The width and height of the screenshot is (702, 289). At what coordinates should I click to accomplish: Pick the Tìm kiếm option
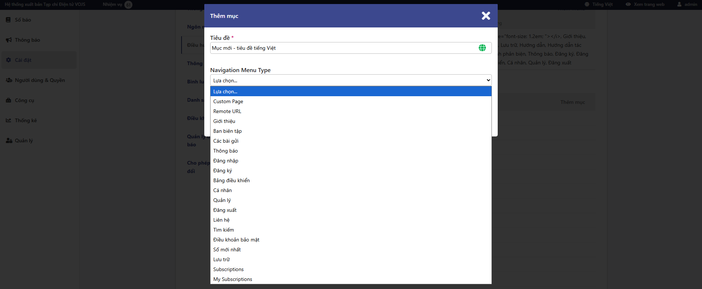pos(223,230)
